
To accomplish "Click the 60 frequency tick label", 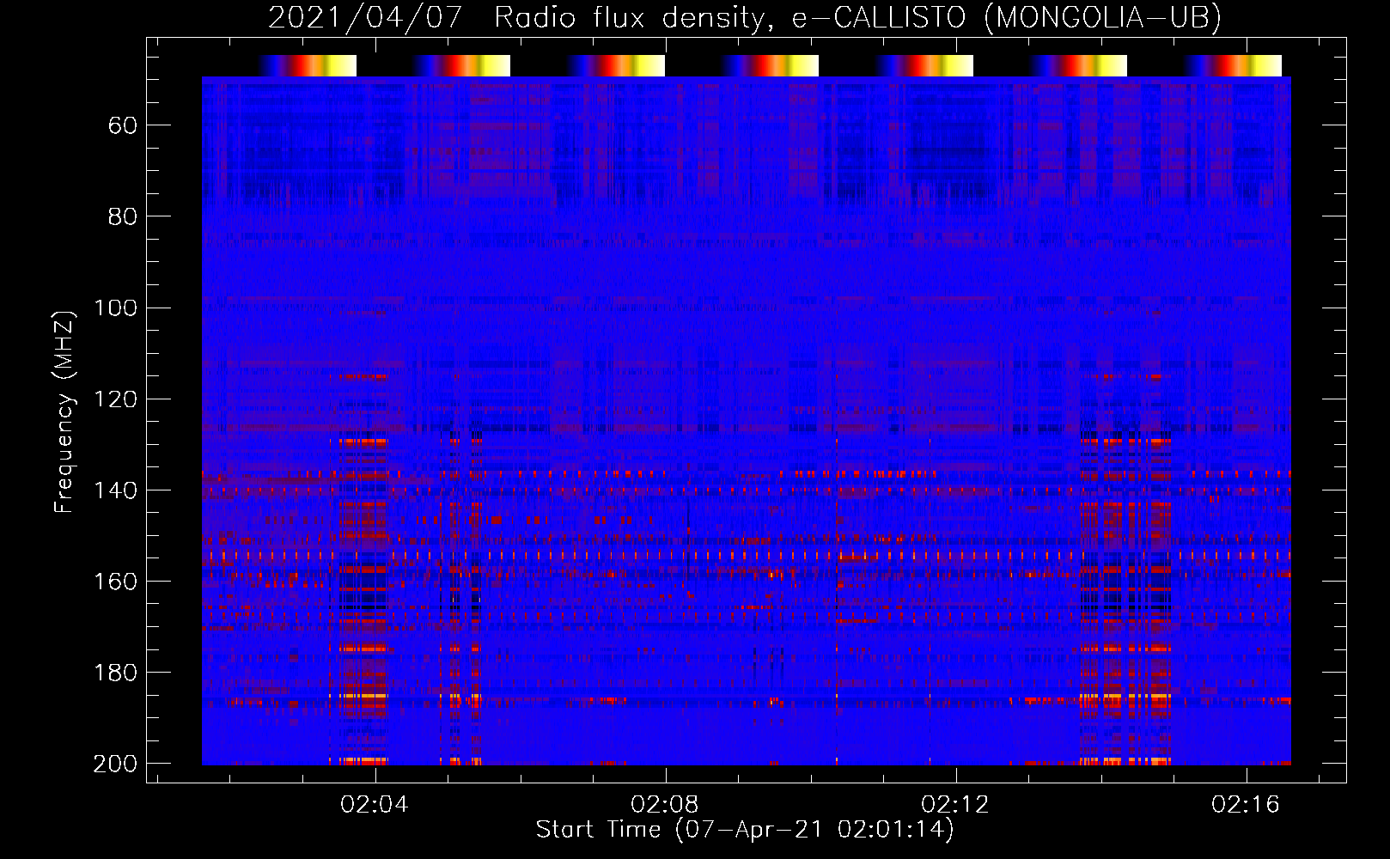I will (x=123, y=125).
